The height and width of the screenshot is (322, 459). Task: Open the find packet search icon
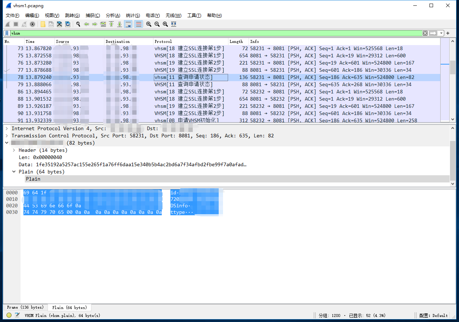[x=78, y=24]
